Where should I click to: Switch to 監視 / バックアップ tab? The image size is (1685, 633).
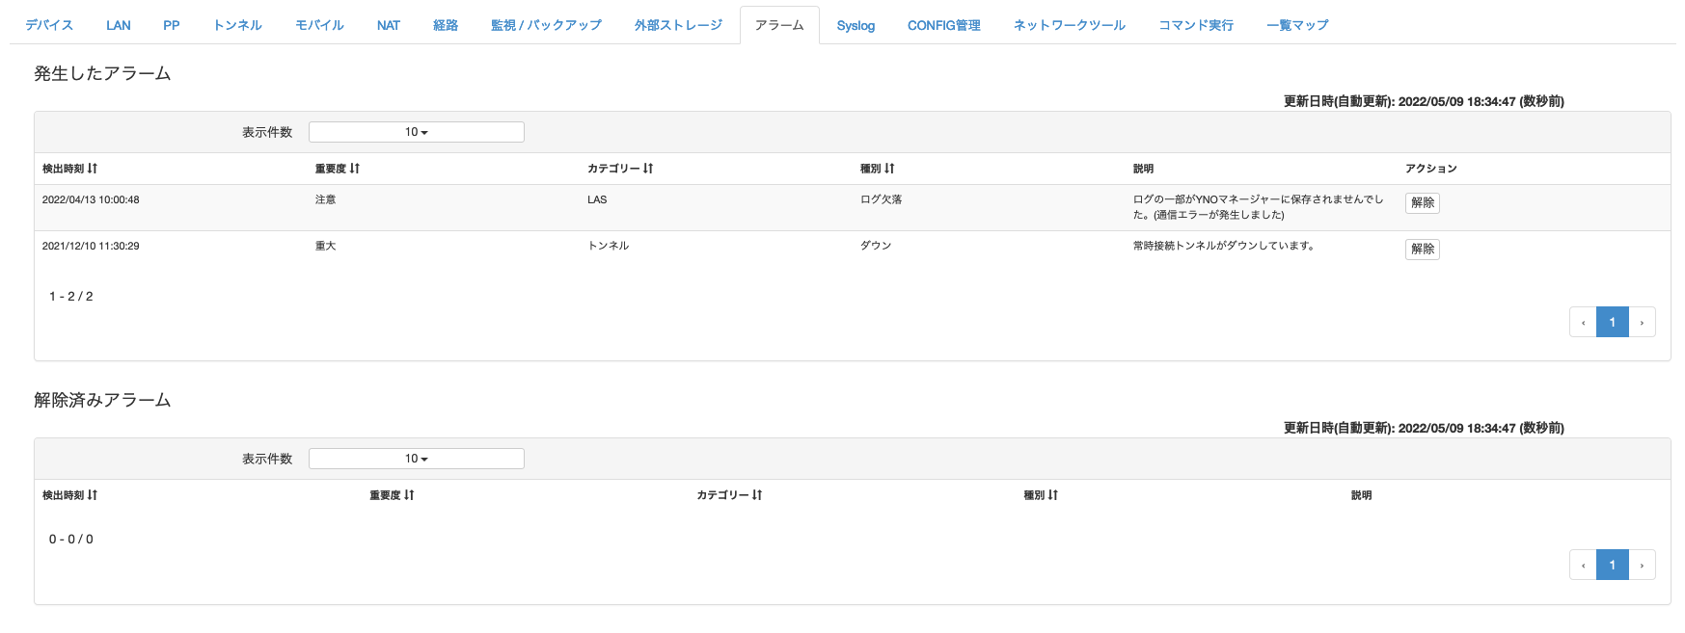pyautogui.click(x=546, y=25)
